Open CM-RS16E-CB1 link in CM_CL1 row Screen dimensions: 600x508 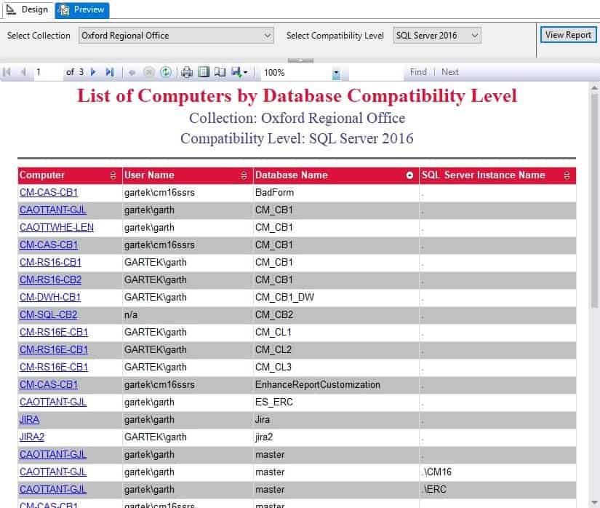click(x=54, y=333)
